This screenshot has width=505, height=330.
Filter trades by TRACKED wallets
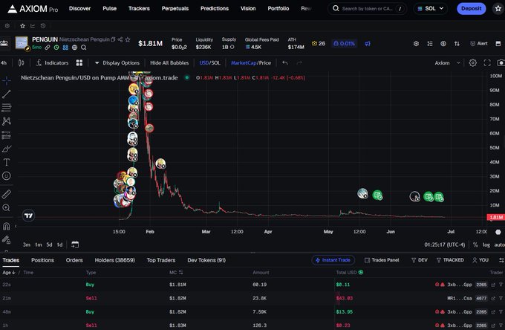(x=450, y=260)
